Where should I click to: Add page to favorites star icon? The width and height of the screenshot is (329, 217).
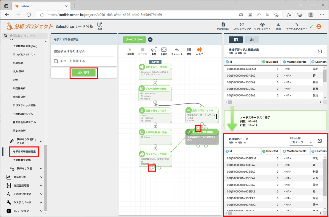276,15
